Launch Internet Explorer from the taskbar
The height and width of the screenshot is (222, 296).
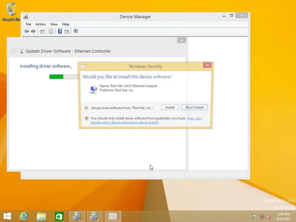click(24, 216)
